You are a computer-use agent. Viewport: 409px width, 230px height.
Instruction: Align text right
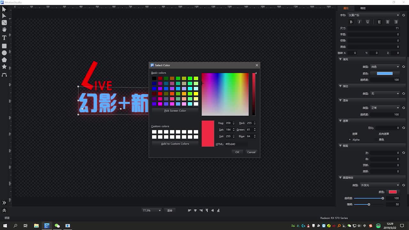click(x=396, y=22)
